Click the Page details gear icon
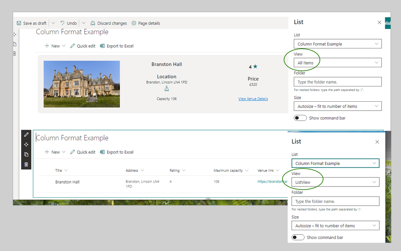Screen dimensions: 401x251 click(134, 23)
